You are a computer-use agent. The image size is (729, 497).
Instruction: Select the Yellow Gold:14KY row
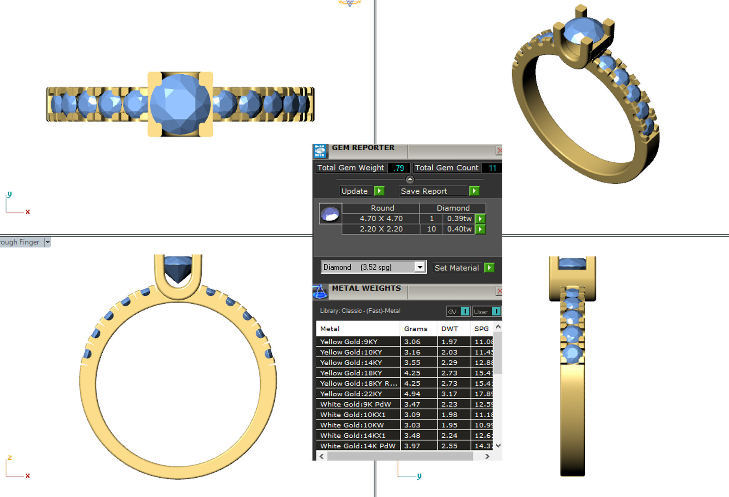pos(405,362)
